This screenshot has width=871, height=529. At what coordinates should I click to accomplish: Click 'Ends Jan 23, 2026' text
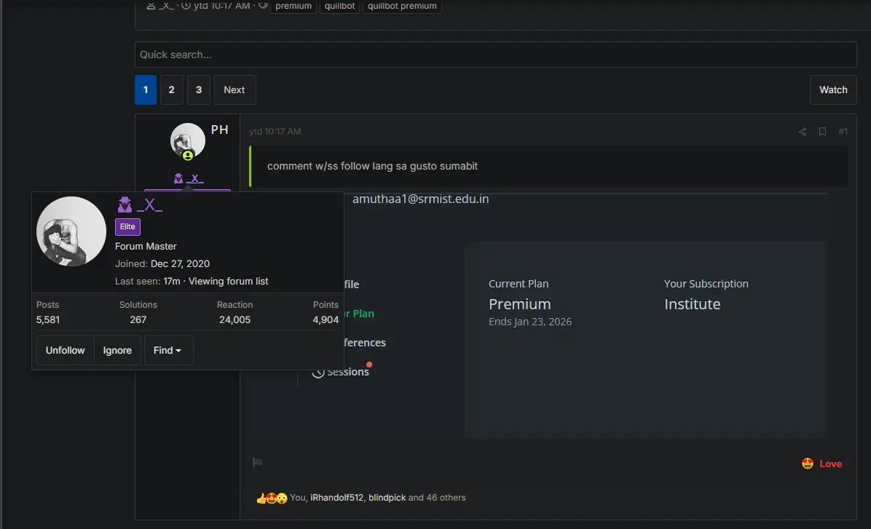click(530, 322)
